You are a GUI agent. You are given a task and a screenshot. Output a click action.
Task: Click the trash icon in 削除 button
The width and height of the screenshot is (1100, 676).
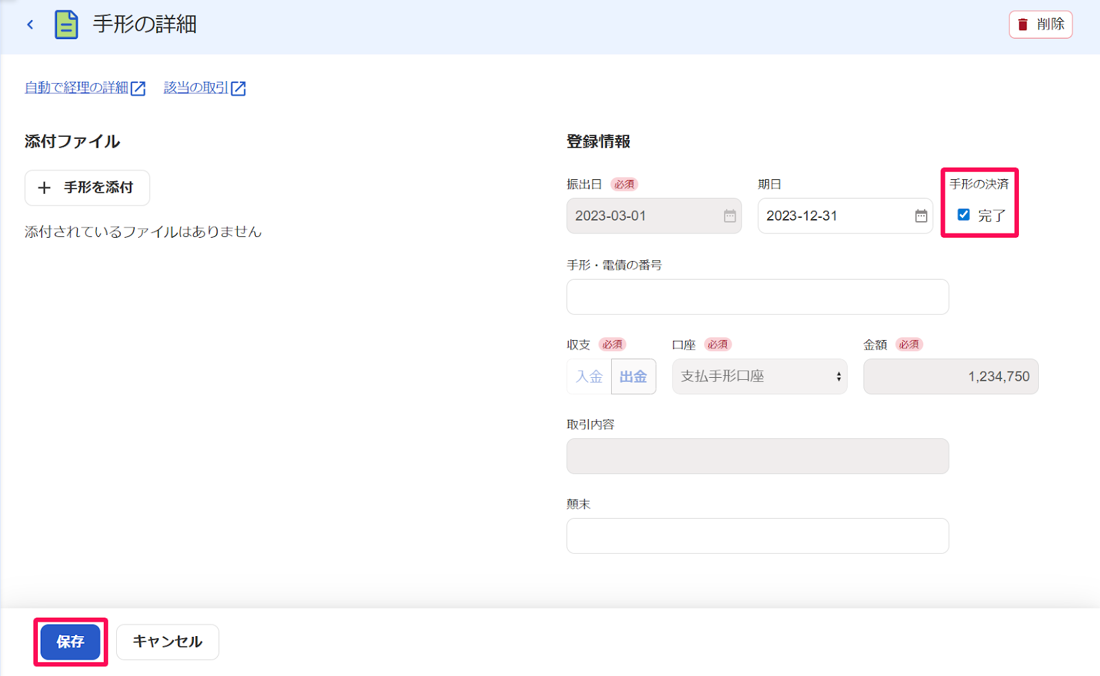coord(1023,25)
